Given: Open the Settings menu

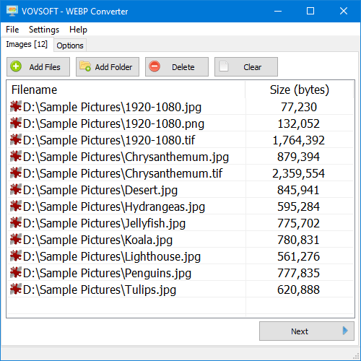Looking at the screenshot, I should tap(44, 30).
